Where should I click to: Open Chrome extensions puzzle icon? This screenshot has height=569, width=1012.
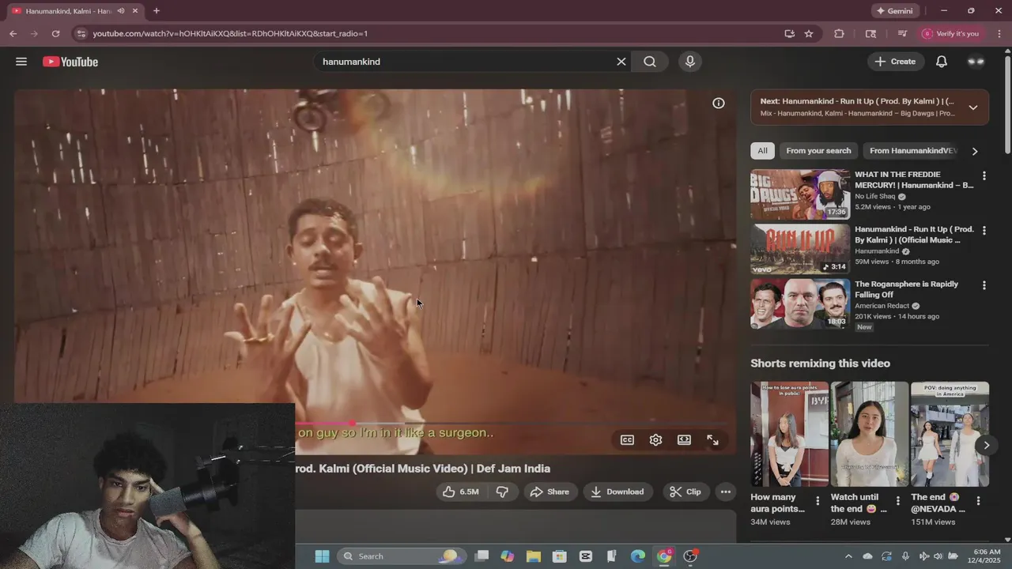(x=840, y=34)
